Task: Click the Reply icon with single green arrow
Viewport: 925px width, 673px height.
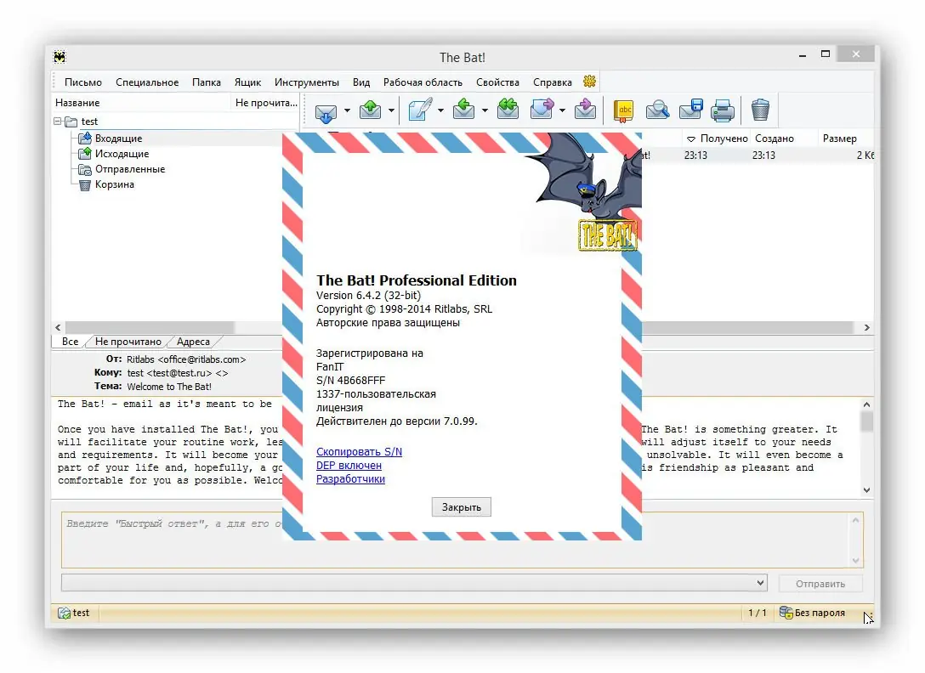Action: coord(463,110)
